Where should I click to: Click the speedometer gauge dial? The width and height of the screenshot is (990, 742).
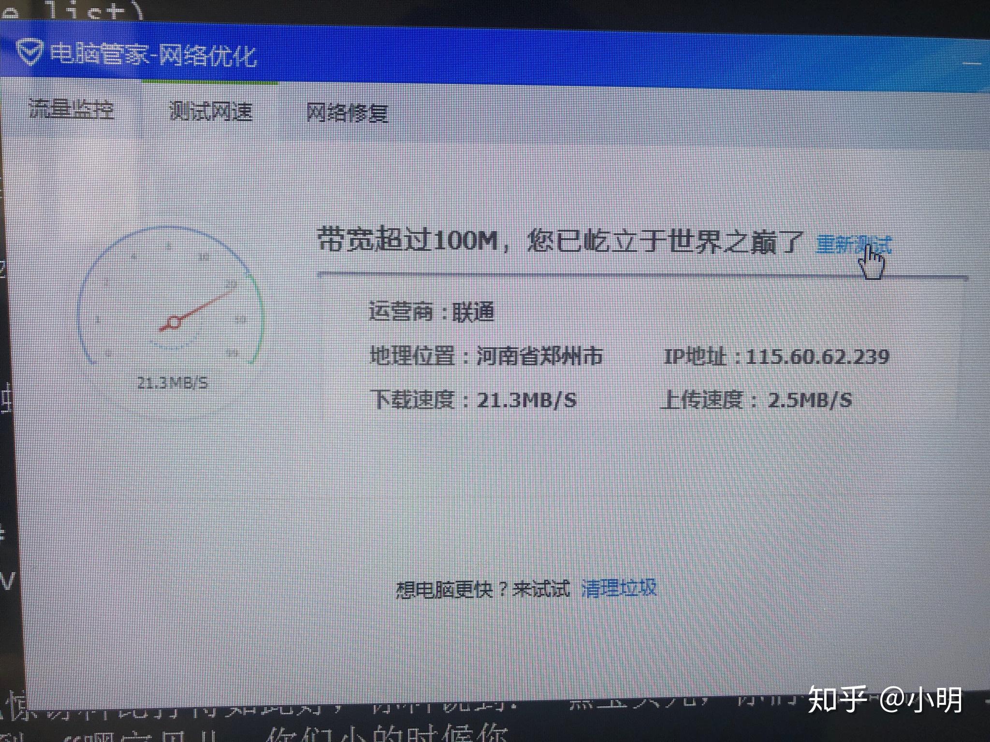click(x=170, y=296)
